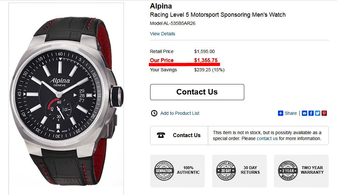Open the View Details link
The image size is (337, 195).
(163, 34)
